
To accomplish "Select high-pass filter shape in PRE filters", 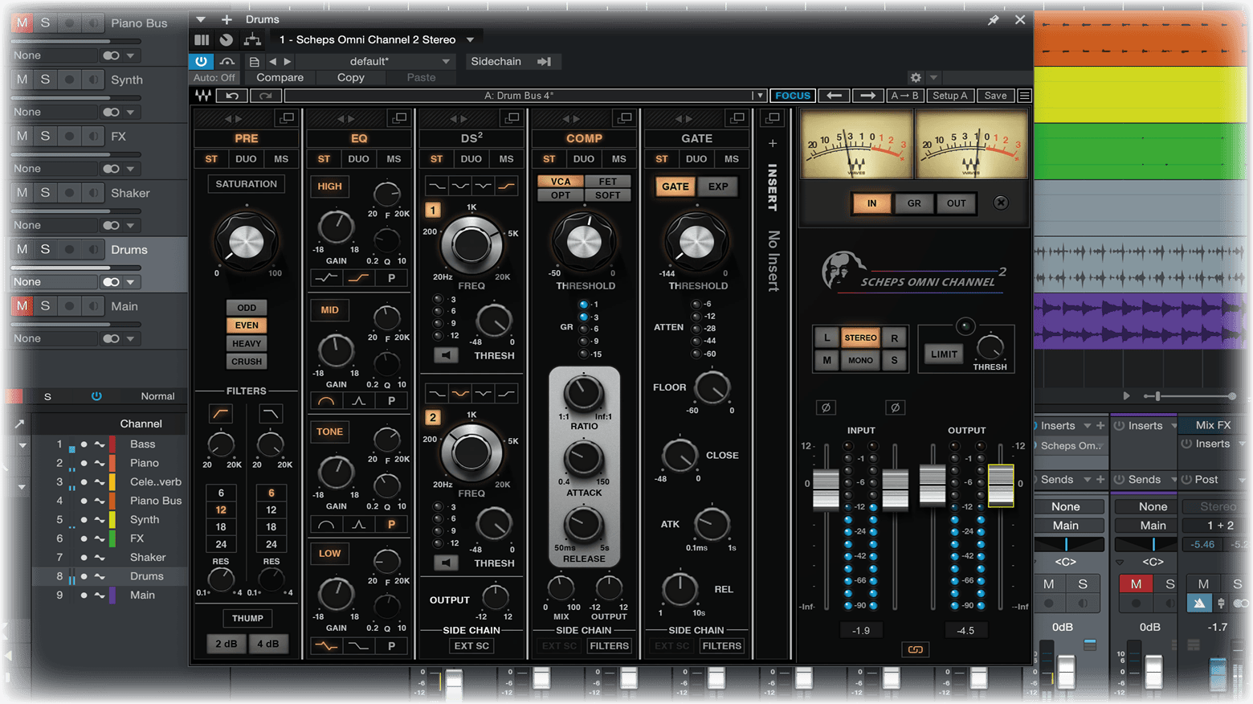I will tap(220, 414).
